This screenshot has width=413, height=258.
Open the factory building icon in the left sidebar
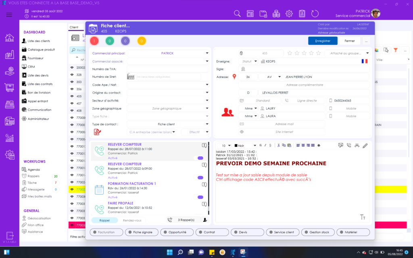10,54
